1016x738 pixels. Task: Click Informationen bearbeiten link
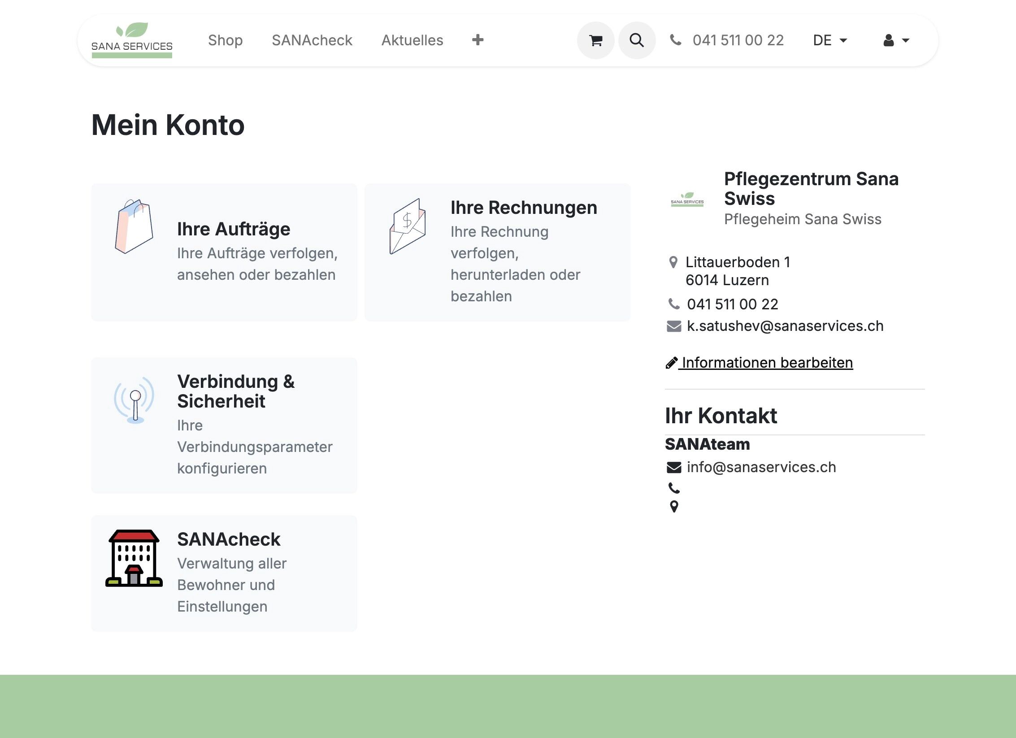[x=767, y=363]
